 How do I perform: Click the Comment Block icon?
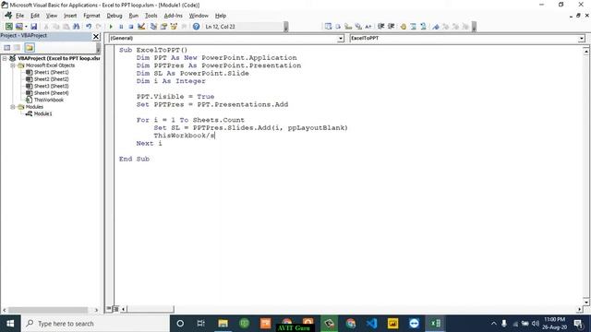pos(414,27)
